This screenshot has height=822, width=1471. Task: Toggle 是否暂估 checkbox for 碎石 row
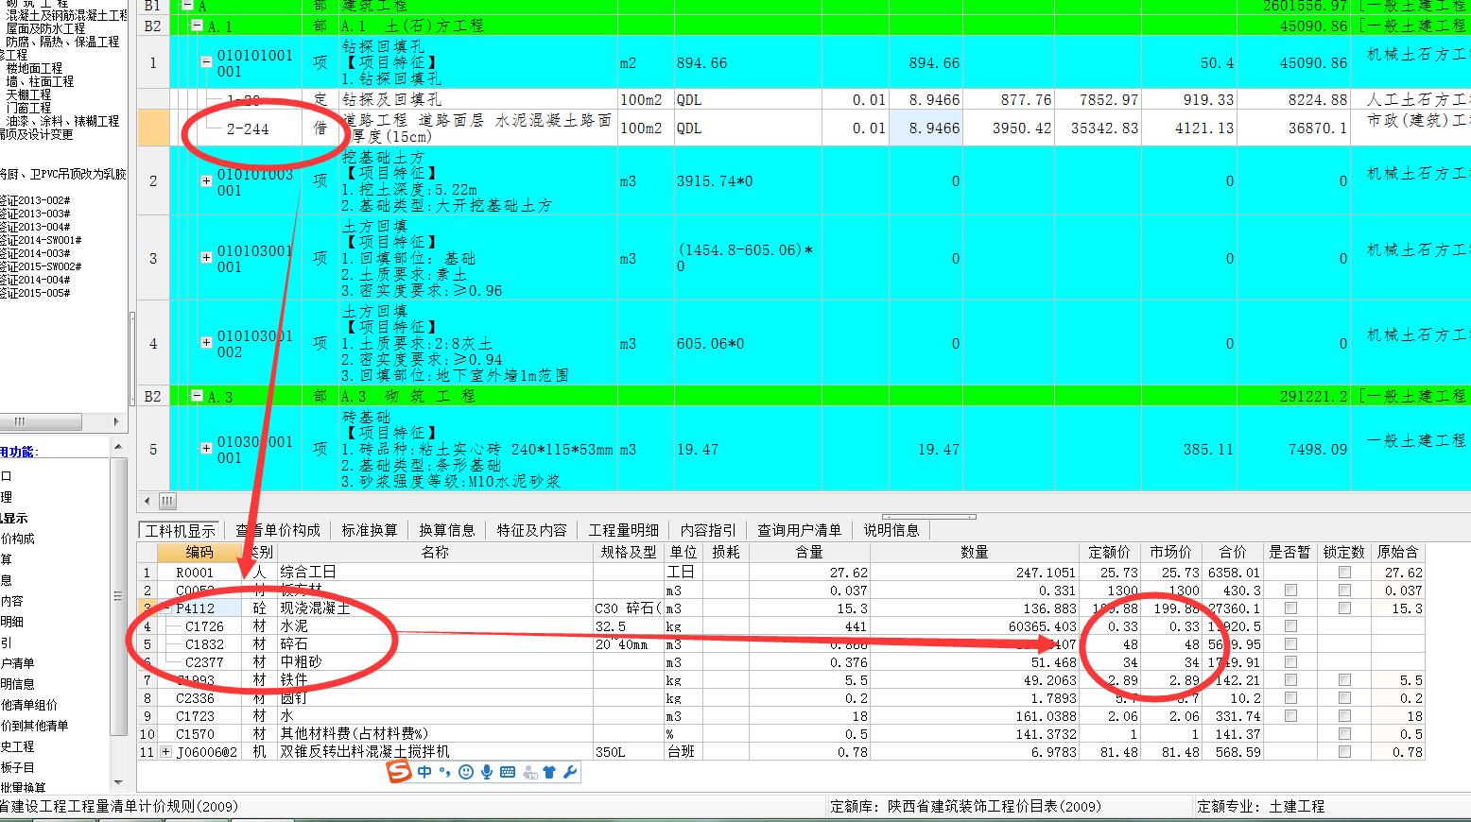[x=1290, y=644]
